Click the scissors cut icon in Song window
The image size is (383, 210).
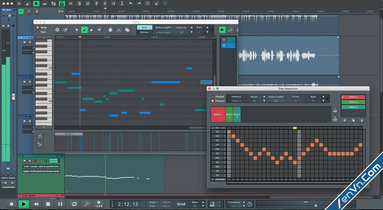[x=119, y=30]
